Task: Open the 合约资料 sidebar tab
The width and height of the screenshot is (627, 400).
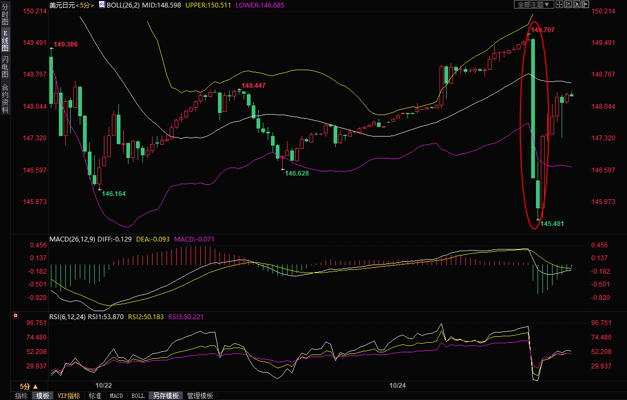Action: 5,99
